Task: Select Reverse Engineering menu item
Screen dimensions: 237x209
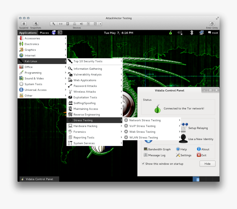Action: pos(95,115)
